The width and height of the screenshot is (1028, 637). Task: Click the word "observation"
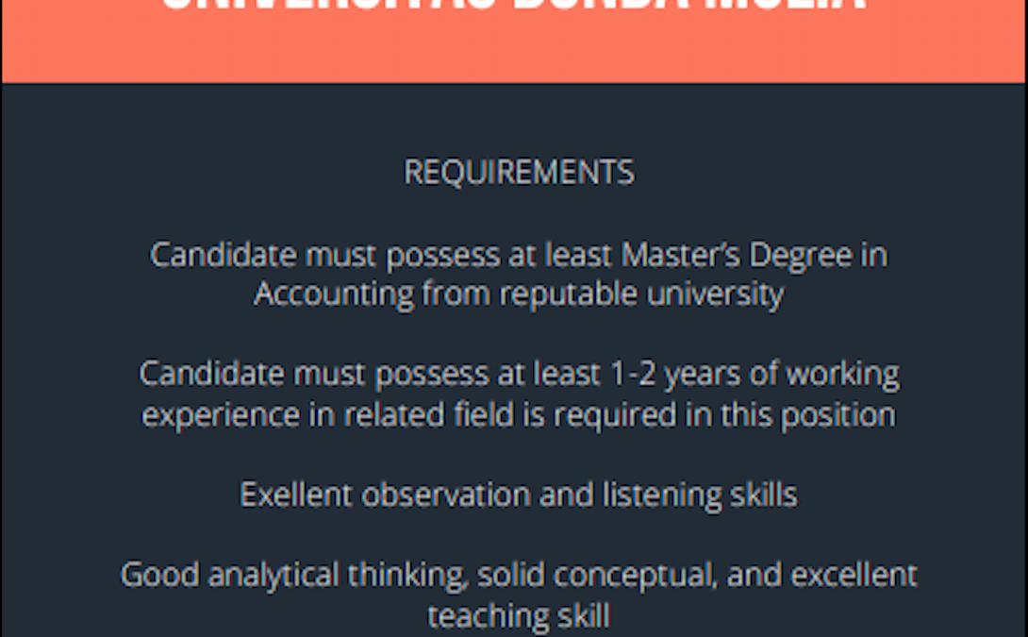(x=445, y=495)
